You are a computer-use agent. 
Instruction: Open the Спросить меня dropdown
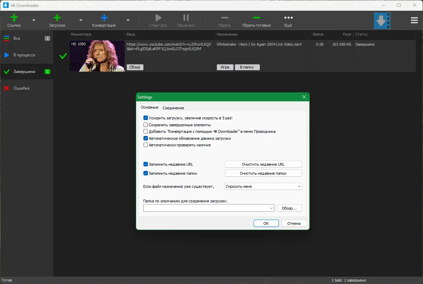(x=263, y=186)
